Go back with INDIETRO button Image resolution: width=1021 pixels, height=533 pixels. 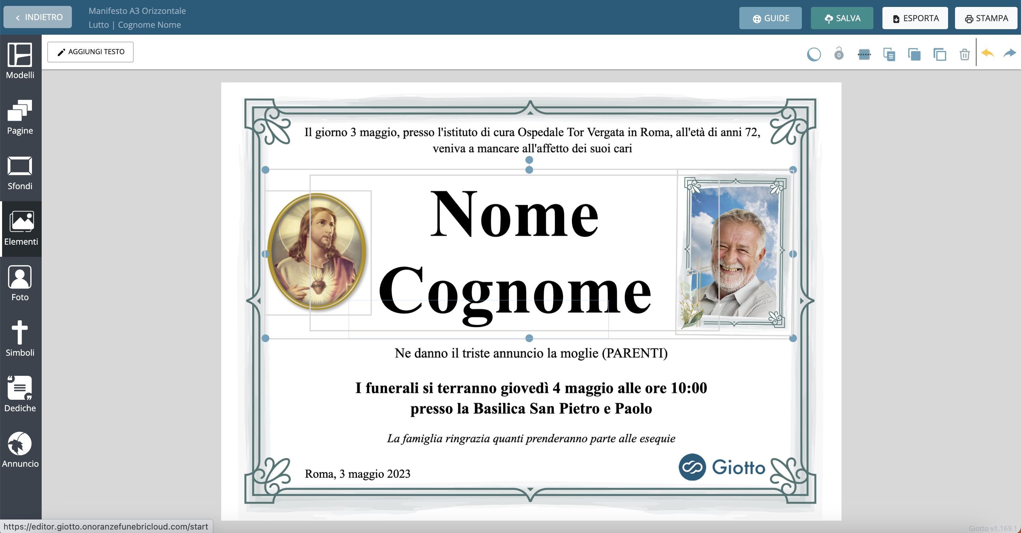pos(38,17)
